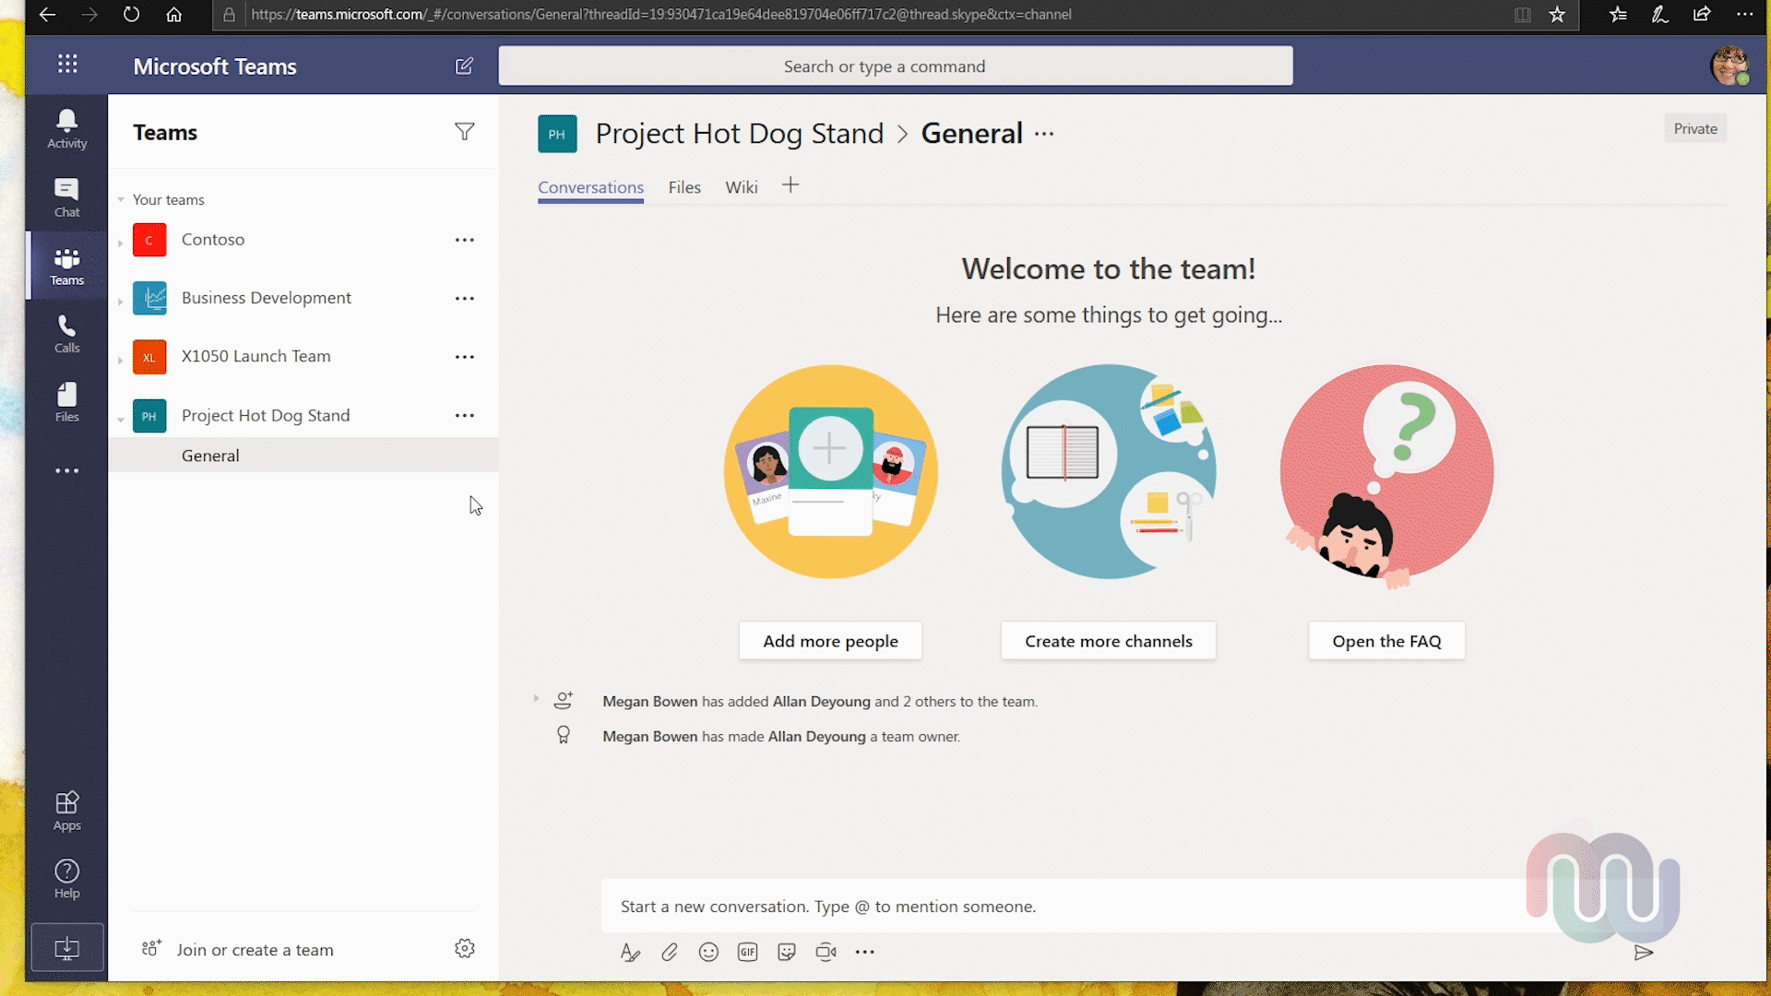Open the Calls section

click(66, 334)
